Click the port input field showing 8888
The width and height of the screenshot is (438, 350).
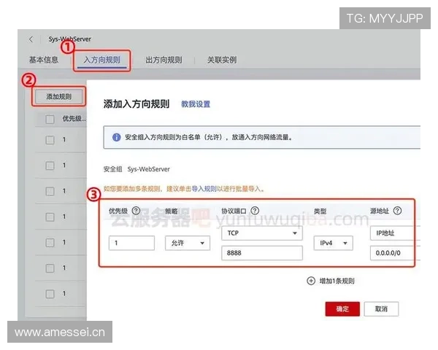click(x=262, y=253)
